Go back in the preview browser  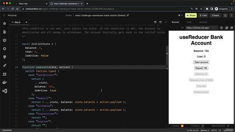point(172,28)
